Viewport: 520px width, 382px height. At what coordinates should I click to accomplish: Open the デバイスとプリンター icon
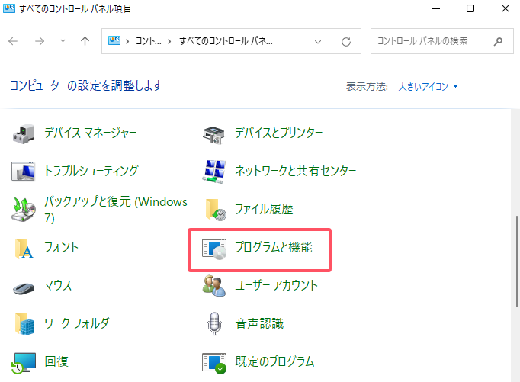tap(214, 133)
